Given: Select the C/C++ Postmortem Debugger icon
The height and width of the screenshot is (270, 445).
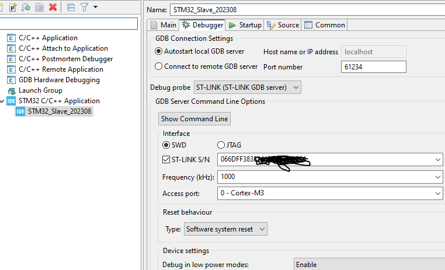Looking at the screenshot, I should point(11,59).
